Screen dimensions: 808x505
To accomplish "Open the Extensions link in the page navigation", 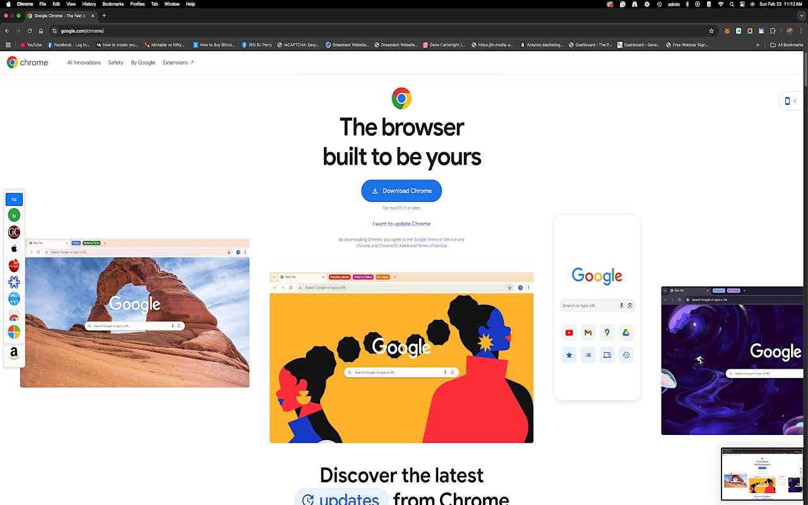I will click(178, 62).
